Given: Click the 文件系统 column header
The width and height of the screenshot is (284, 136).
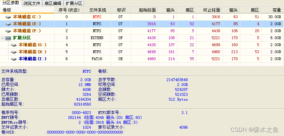Looking at the screenshot, I should (97, 10).
